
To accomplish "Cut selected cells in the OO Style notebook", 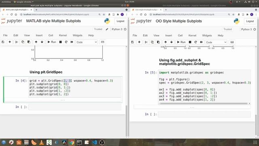I will click(x=146, y=42).
